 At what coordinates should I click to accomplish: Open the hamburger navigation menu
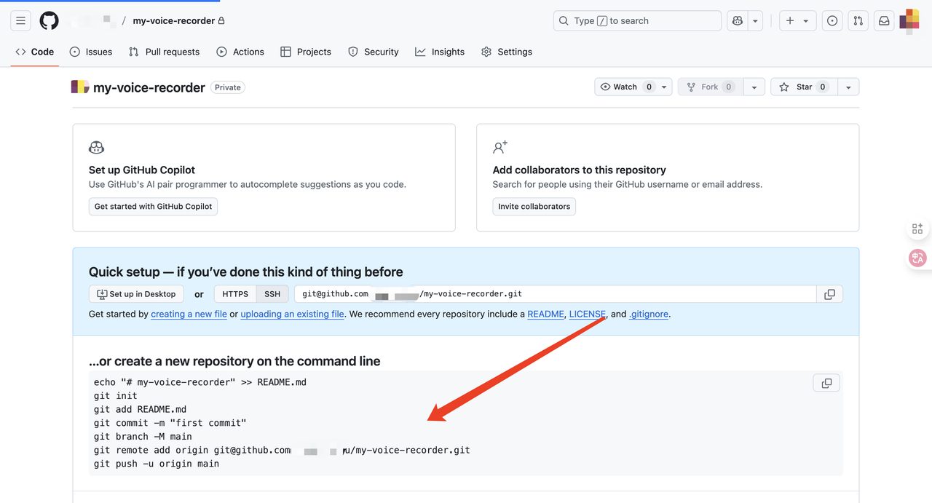coord(21,21)
